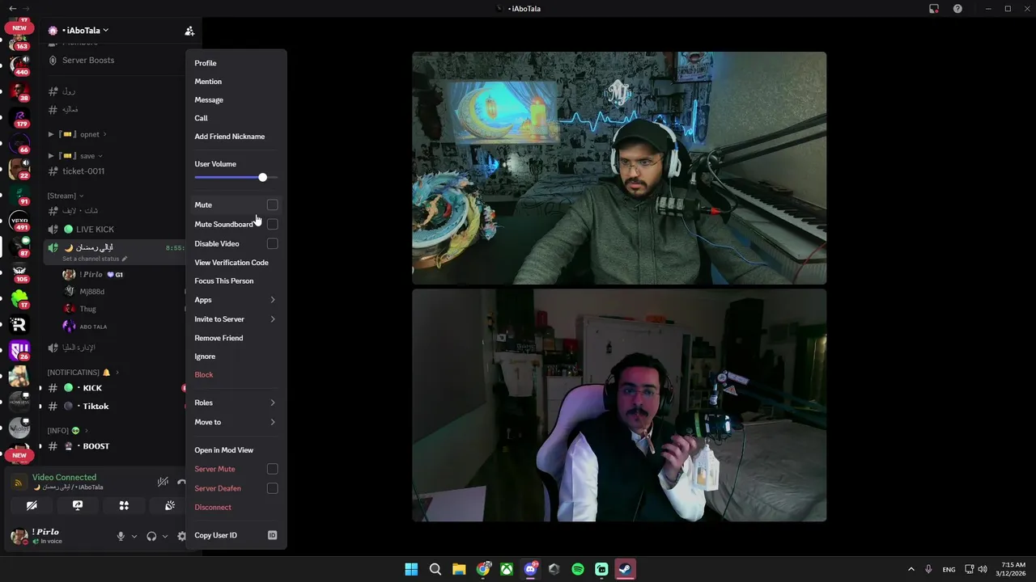1036x582 pixels.
Task: Choose Message from context menu
Action: click(x=236, y=99)
